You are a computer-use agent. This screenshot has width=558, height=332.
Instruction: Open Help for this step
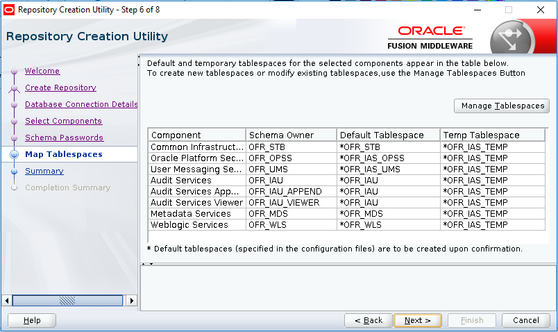pos(32,320)
